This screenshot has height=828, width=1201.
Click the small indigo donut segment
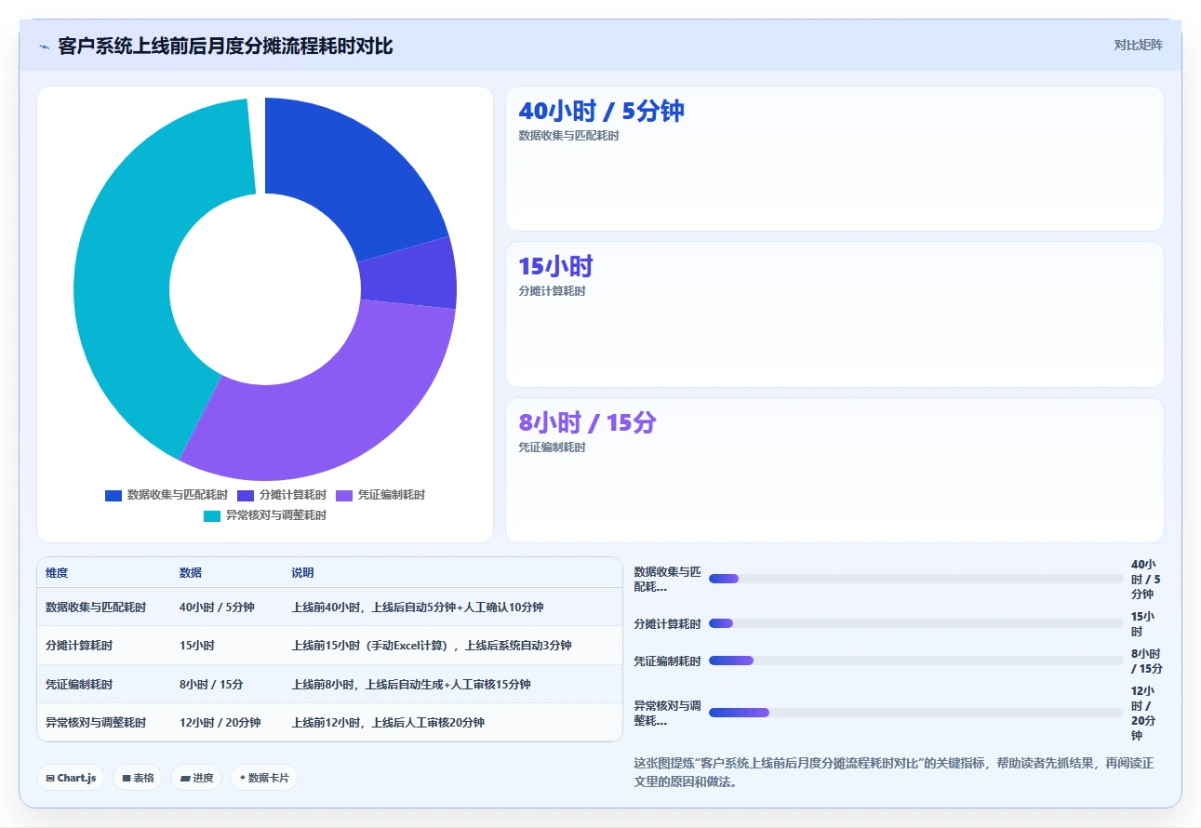pos(407,273)
